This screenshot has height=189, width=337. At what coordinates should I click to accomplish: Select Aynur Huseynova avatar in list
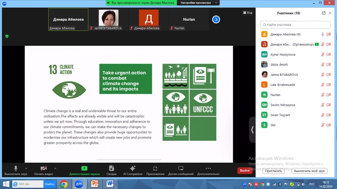click(264, 54)
